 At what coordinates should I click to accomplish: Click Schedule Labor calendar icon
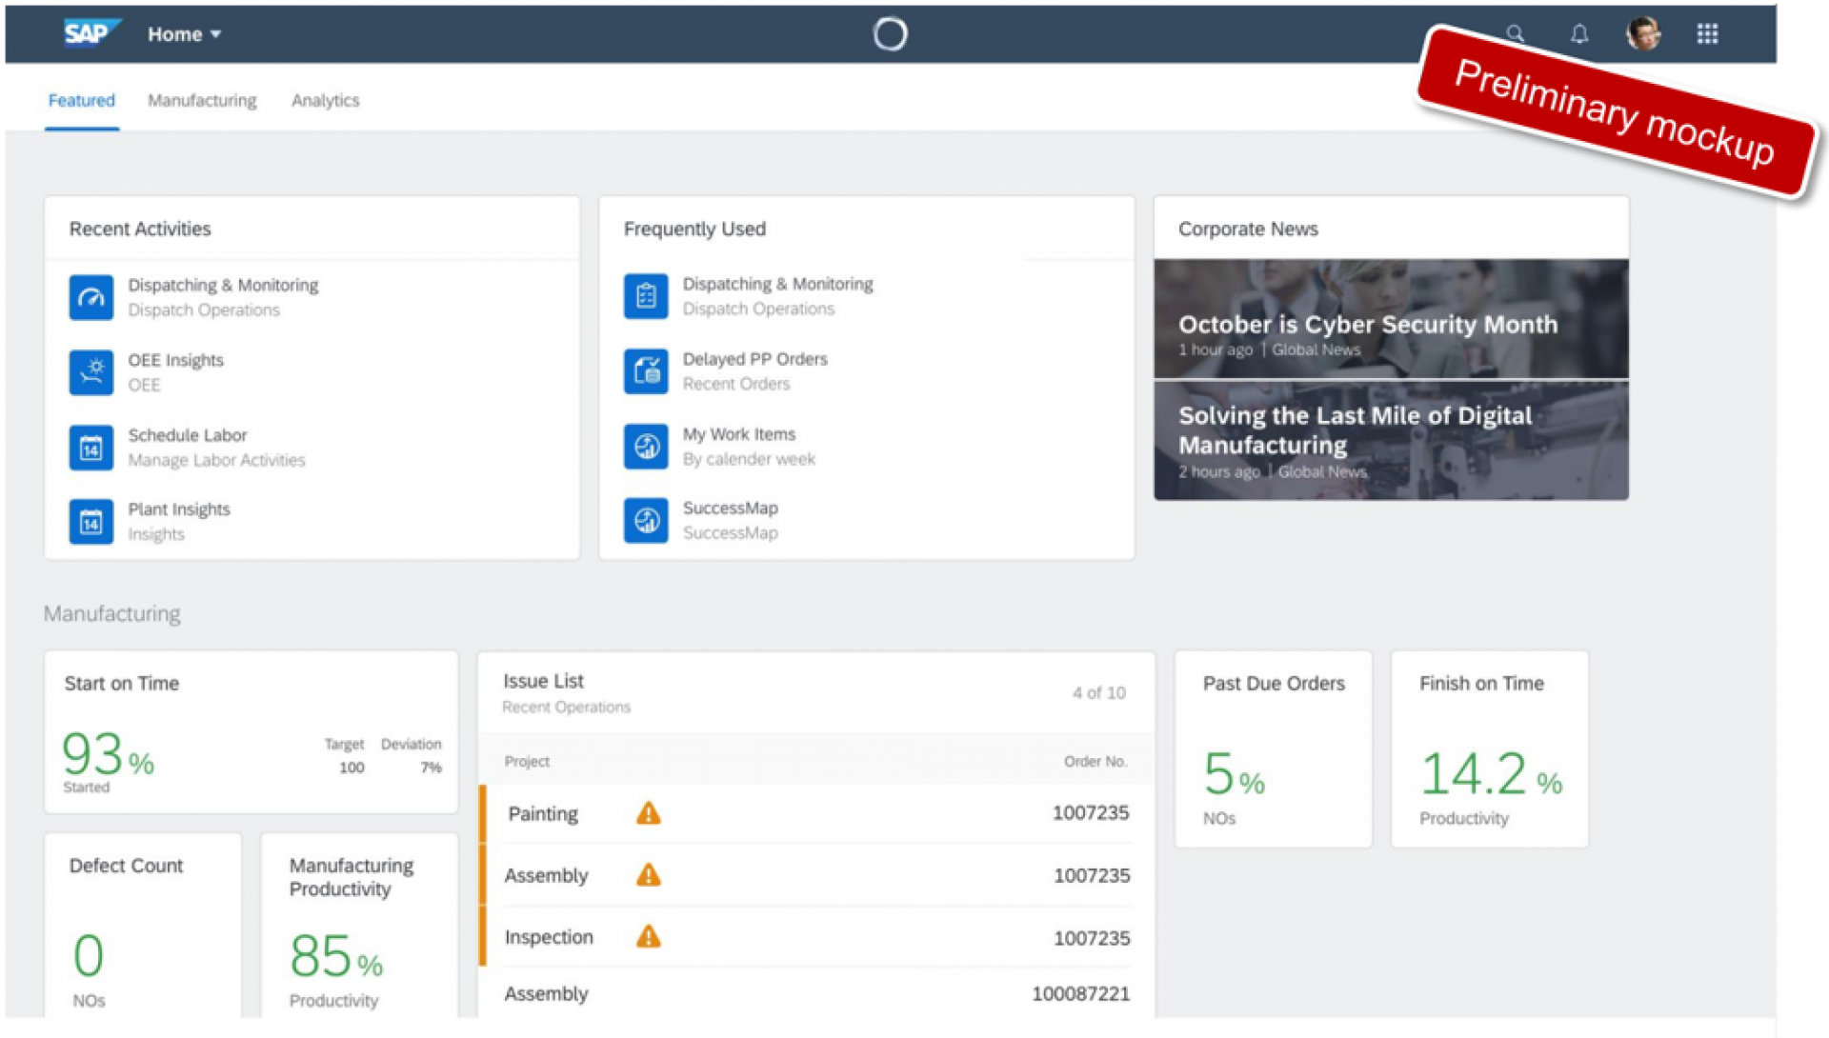91,448
